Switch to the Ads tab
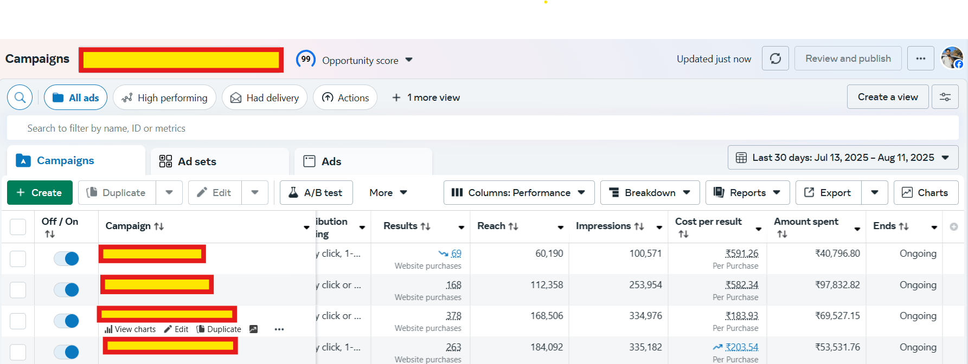The image size is (968, 364). pyautogui.click(x=363, y=161)
